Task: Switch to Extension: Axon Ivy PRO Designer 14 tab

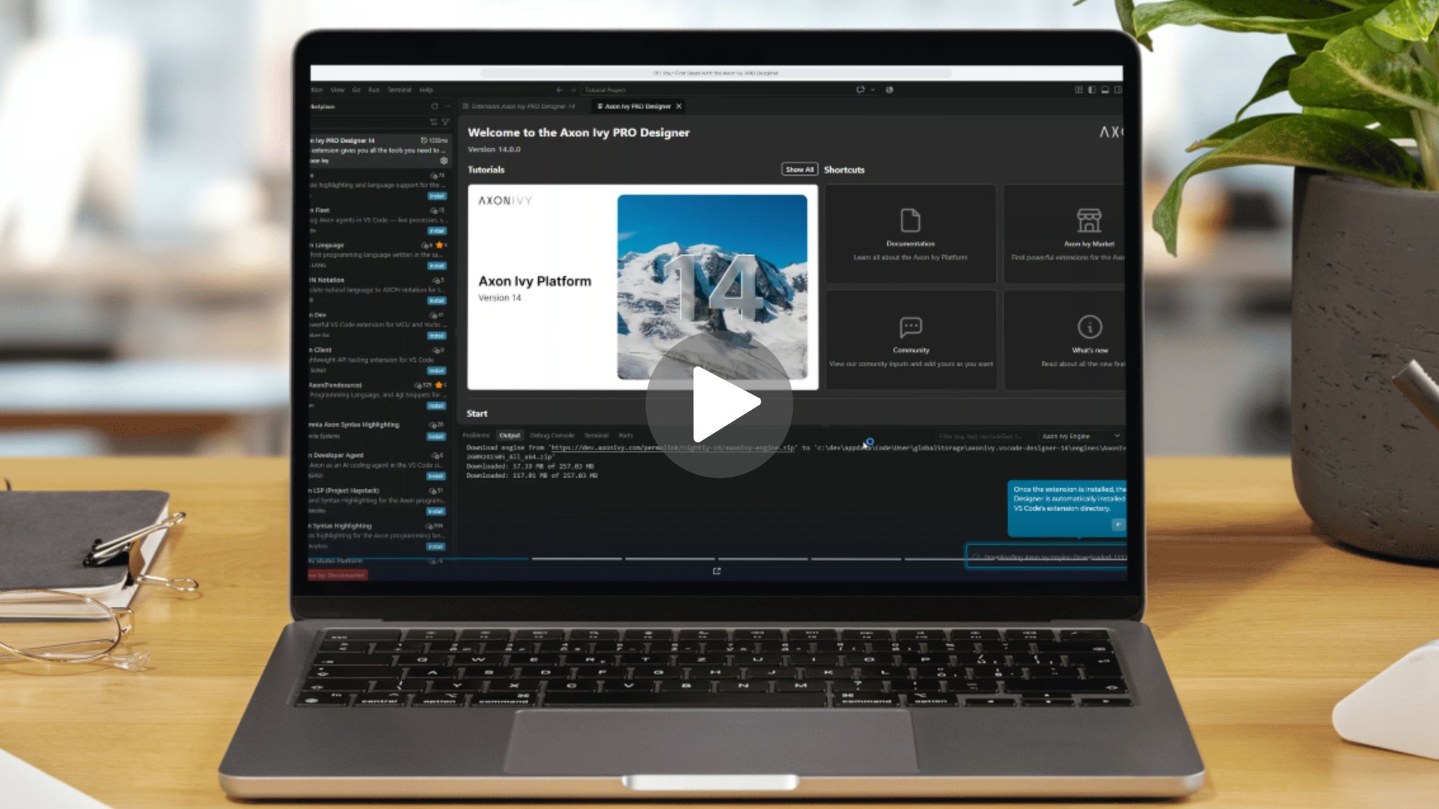Action: [x=523, y=106]
